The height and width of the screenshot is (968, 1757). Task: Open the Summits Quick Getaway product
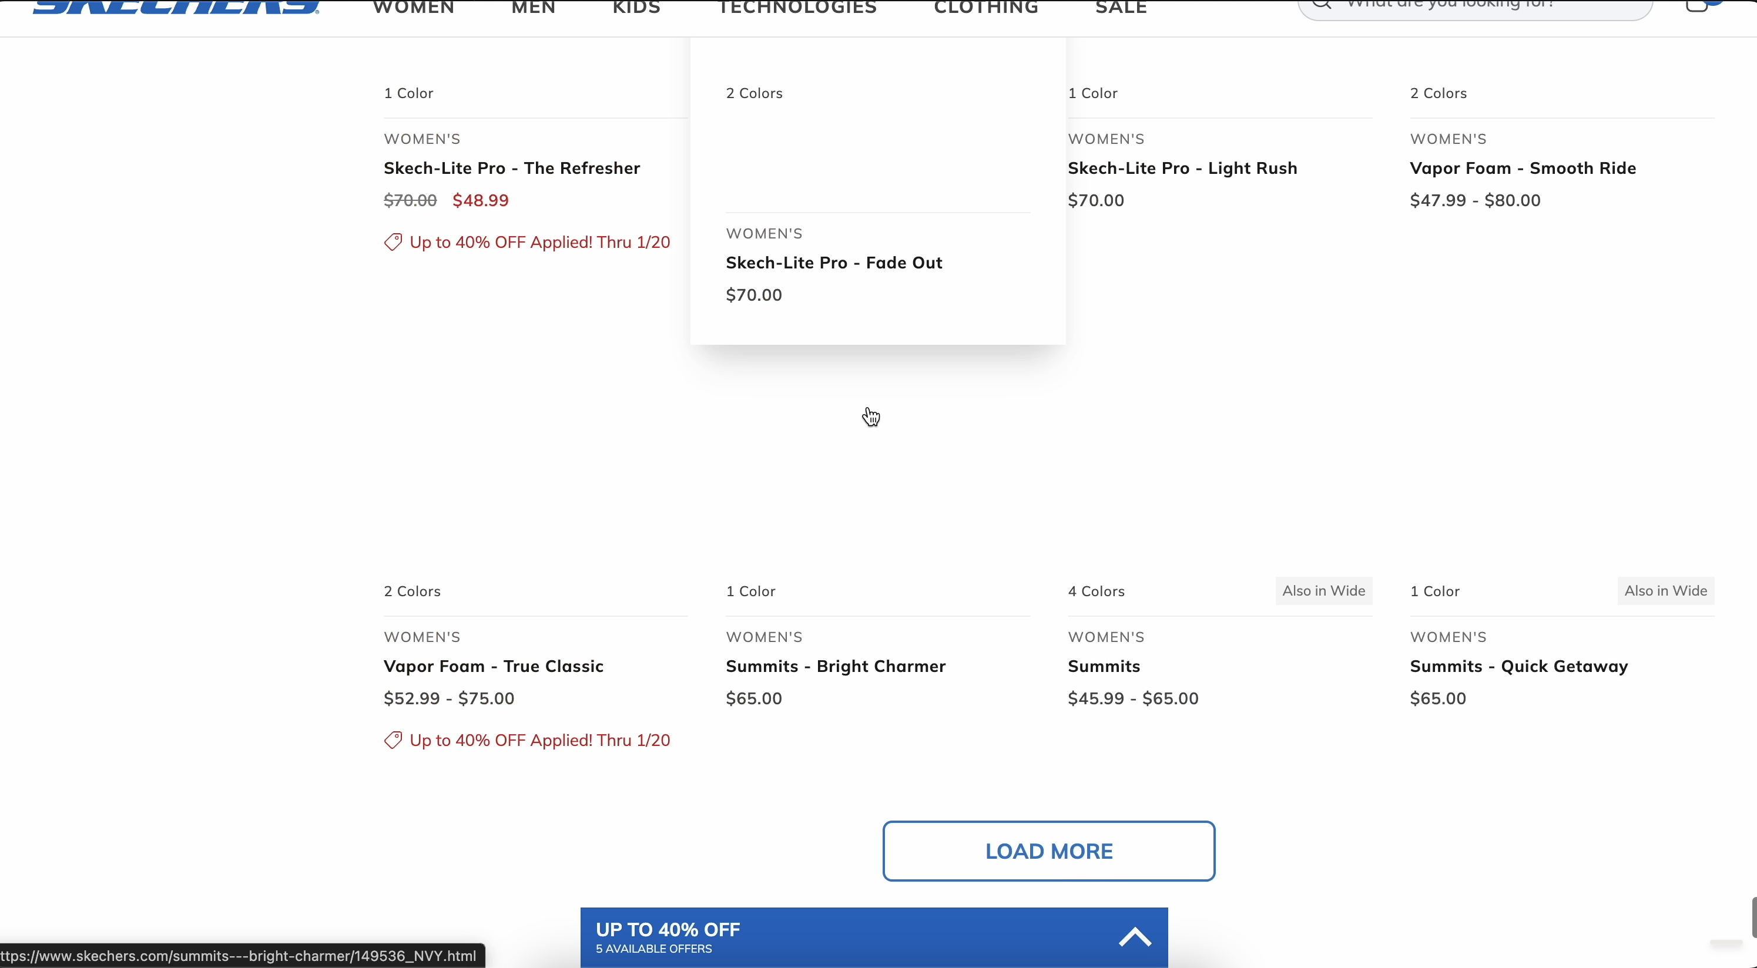point(1518,667)
